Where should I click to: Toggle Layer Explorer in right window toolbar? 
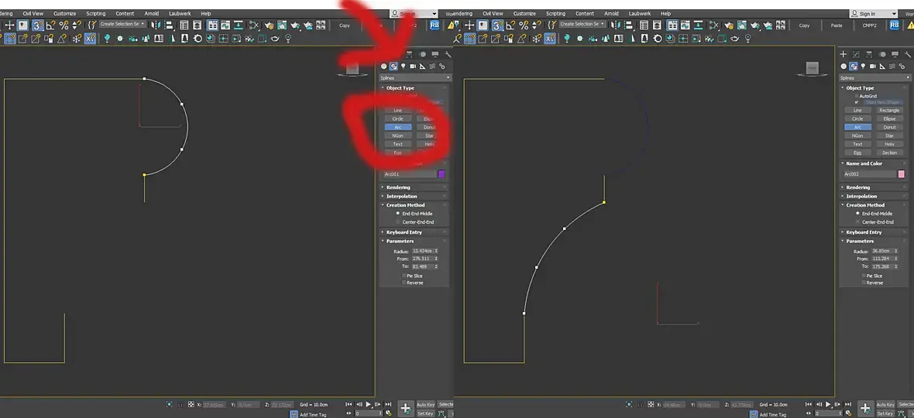(x=658, y=25)
